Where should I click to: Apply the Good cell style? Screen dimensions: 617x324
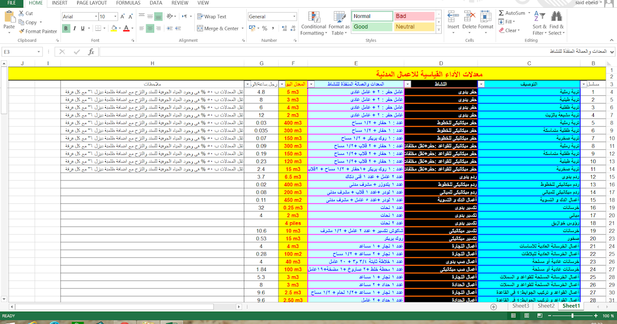point(372,27)
